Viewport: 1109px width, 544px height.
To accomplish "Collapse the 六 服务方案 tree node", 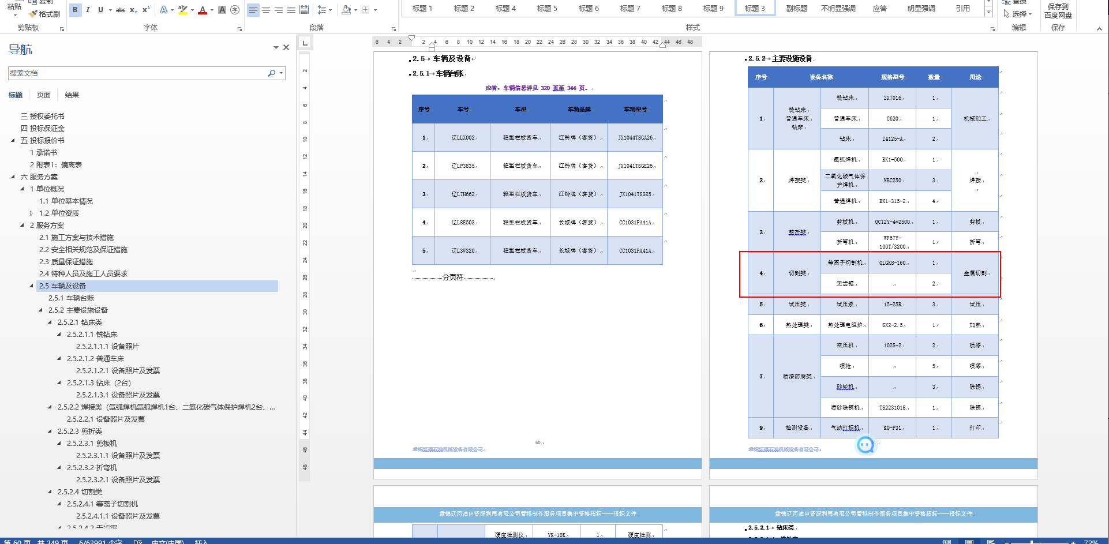I will (13, 177).
